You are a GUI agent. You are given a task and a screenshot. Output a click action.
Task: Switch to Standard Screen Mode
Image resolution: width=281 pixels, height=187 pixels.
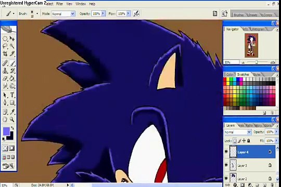point(4,157)
